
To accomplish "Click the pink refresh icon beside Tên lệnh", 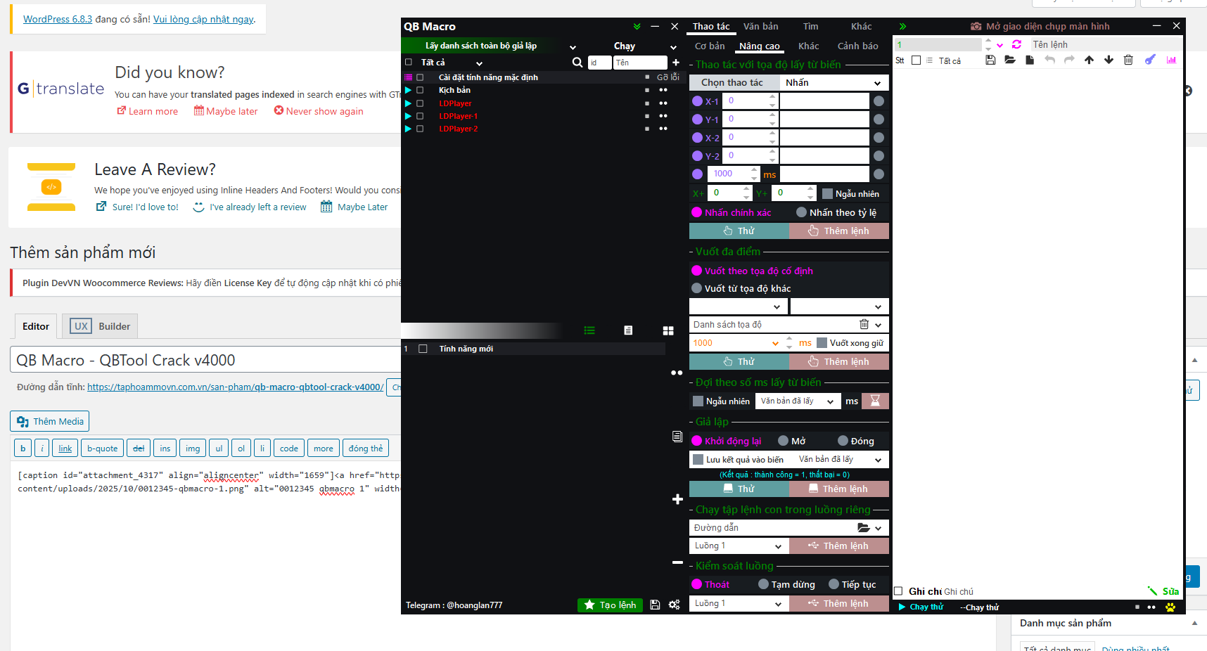I will click(x=1016, y=44).
